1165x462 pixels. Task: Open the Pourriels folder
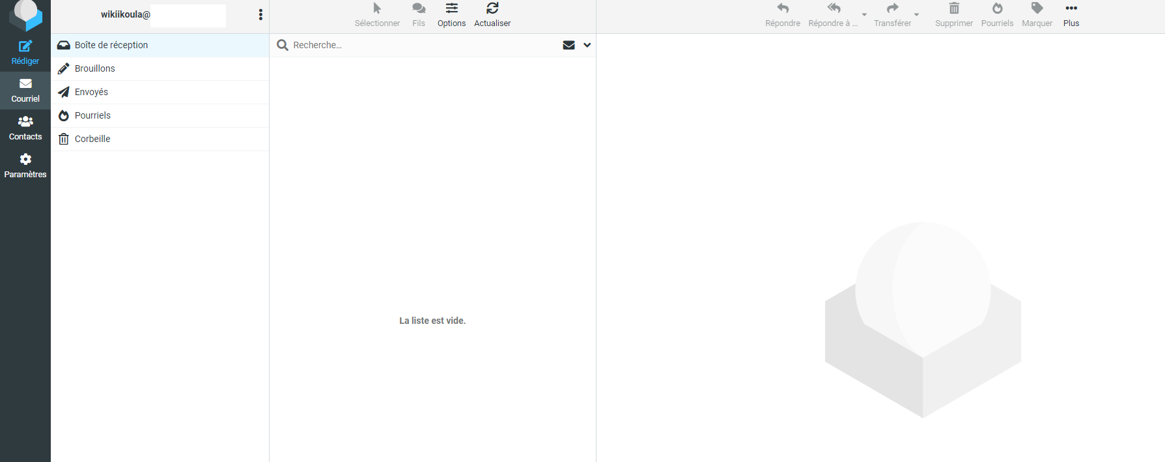[160, 115]
